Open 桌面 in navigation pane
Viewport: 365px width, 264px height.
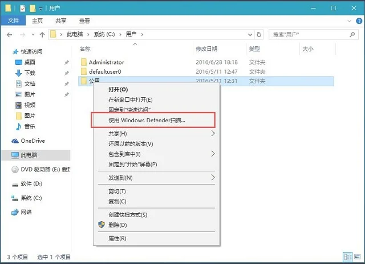[x=30, y=62]
